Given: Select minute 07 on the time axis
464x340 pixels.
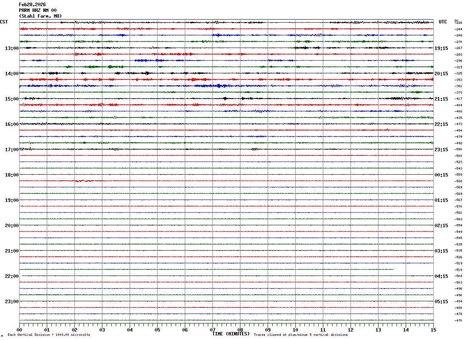Looking at the screenshot, I should pyautogui.click(x=212, y=330).
